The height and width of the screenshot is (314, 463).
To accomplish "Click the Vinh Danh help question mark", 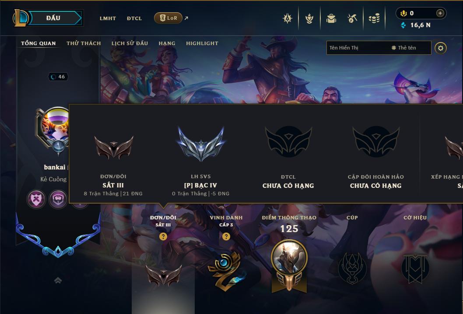I will pos(226,236).
